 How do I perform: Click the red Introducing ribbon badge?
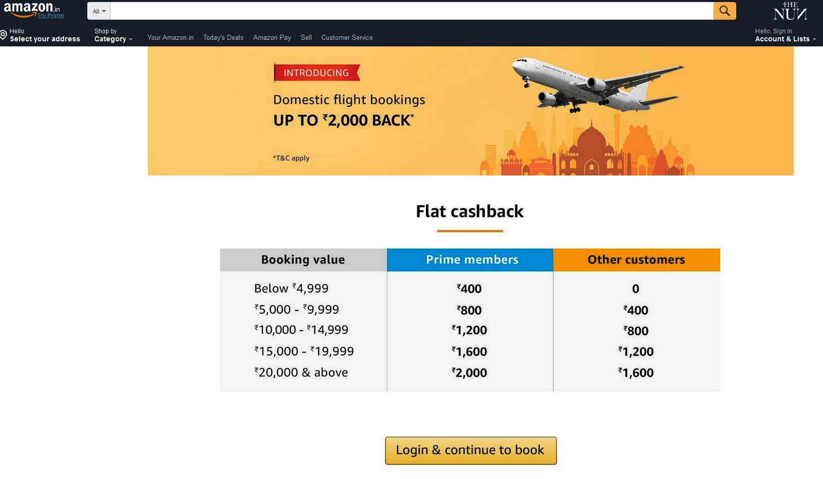pyautogui.click(x=316, y=73)
